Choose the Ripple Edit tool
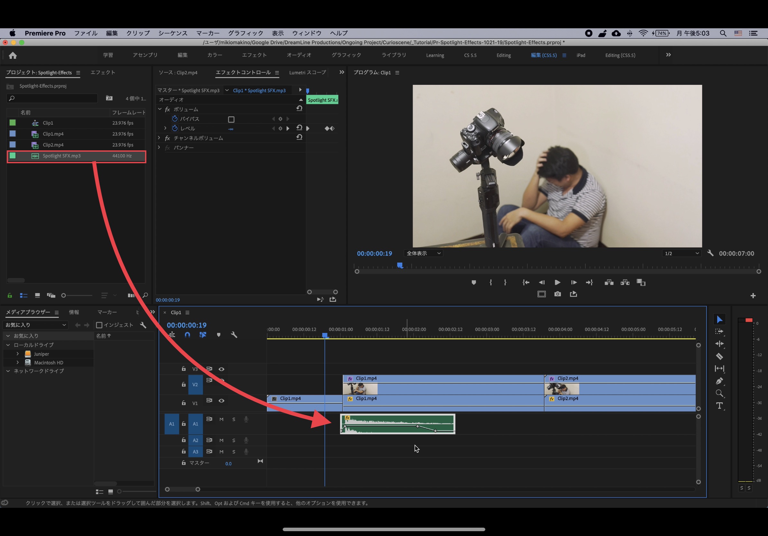 [719, 344]
